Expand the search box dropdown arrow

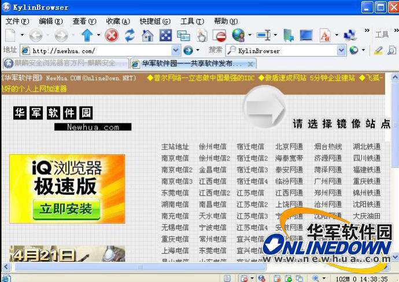(342, 50)
